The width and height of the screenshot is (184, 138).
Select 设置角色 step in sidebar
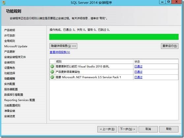coord(10,68)
